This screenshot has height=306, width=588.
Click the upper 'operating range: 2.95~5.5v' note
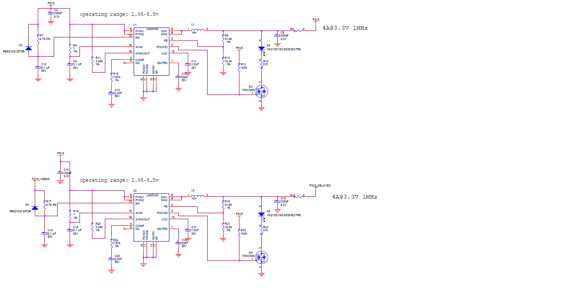[119, 14]
